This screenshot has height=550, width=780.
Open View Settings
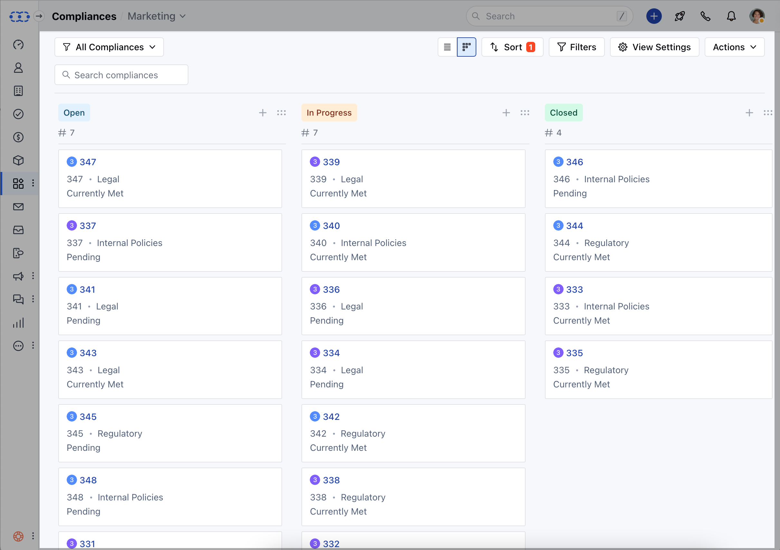coord(654,47)
